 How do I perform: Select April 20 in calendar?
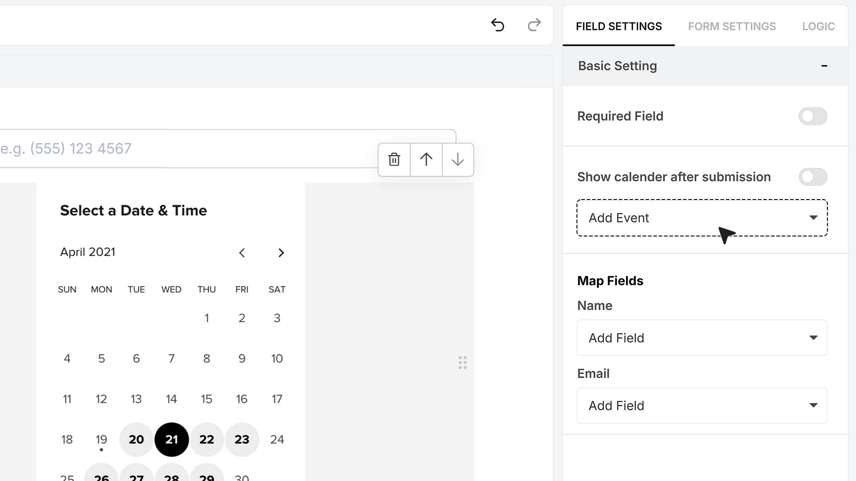(x=136, y=440)
